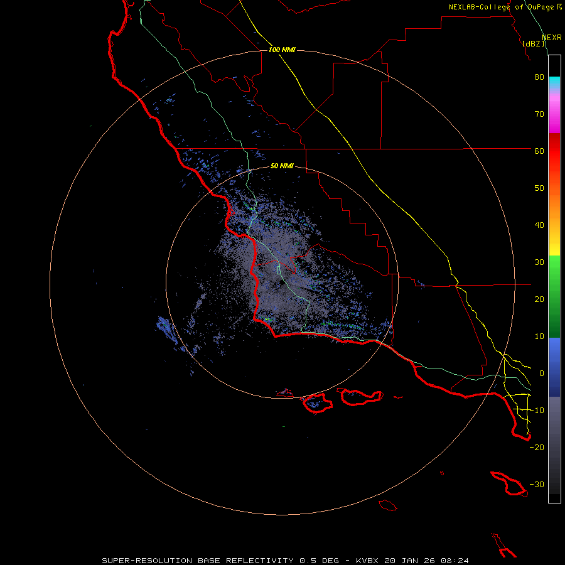Select the -20 value on dBZ scale

click(537, 448)
